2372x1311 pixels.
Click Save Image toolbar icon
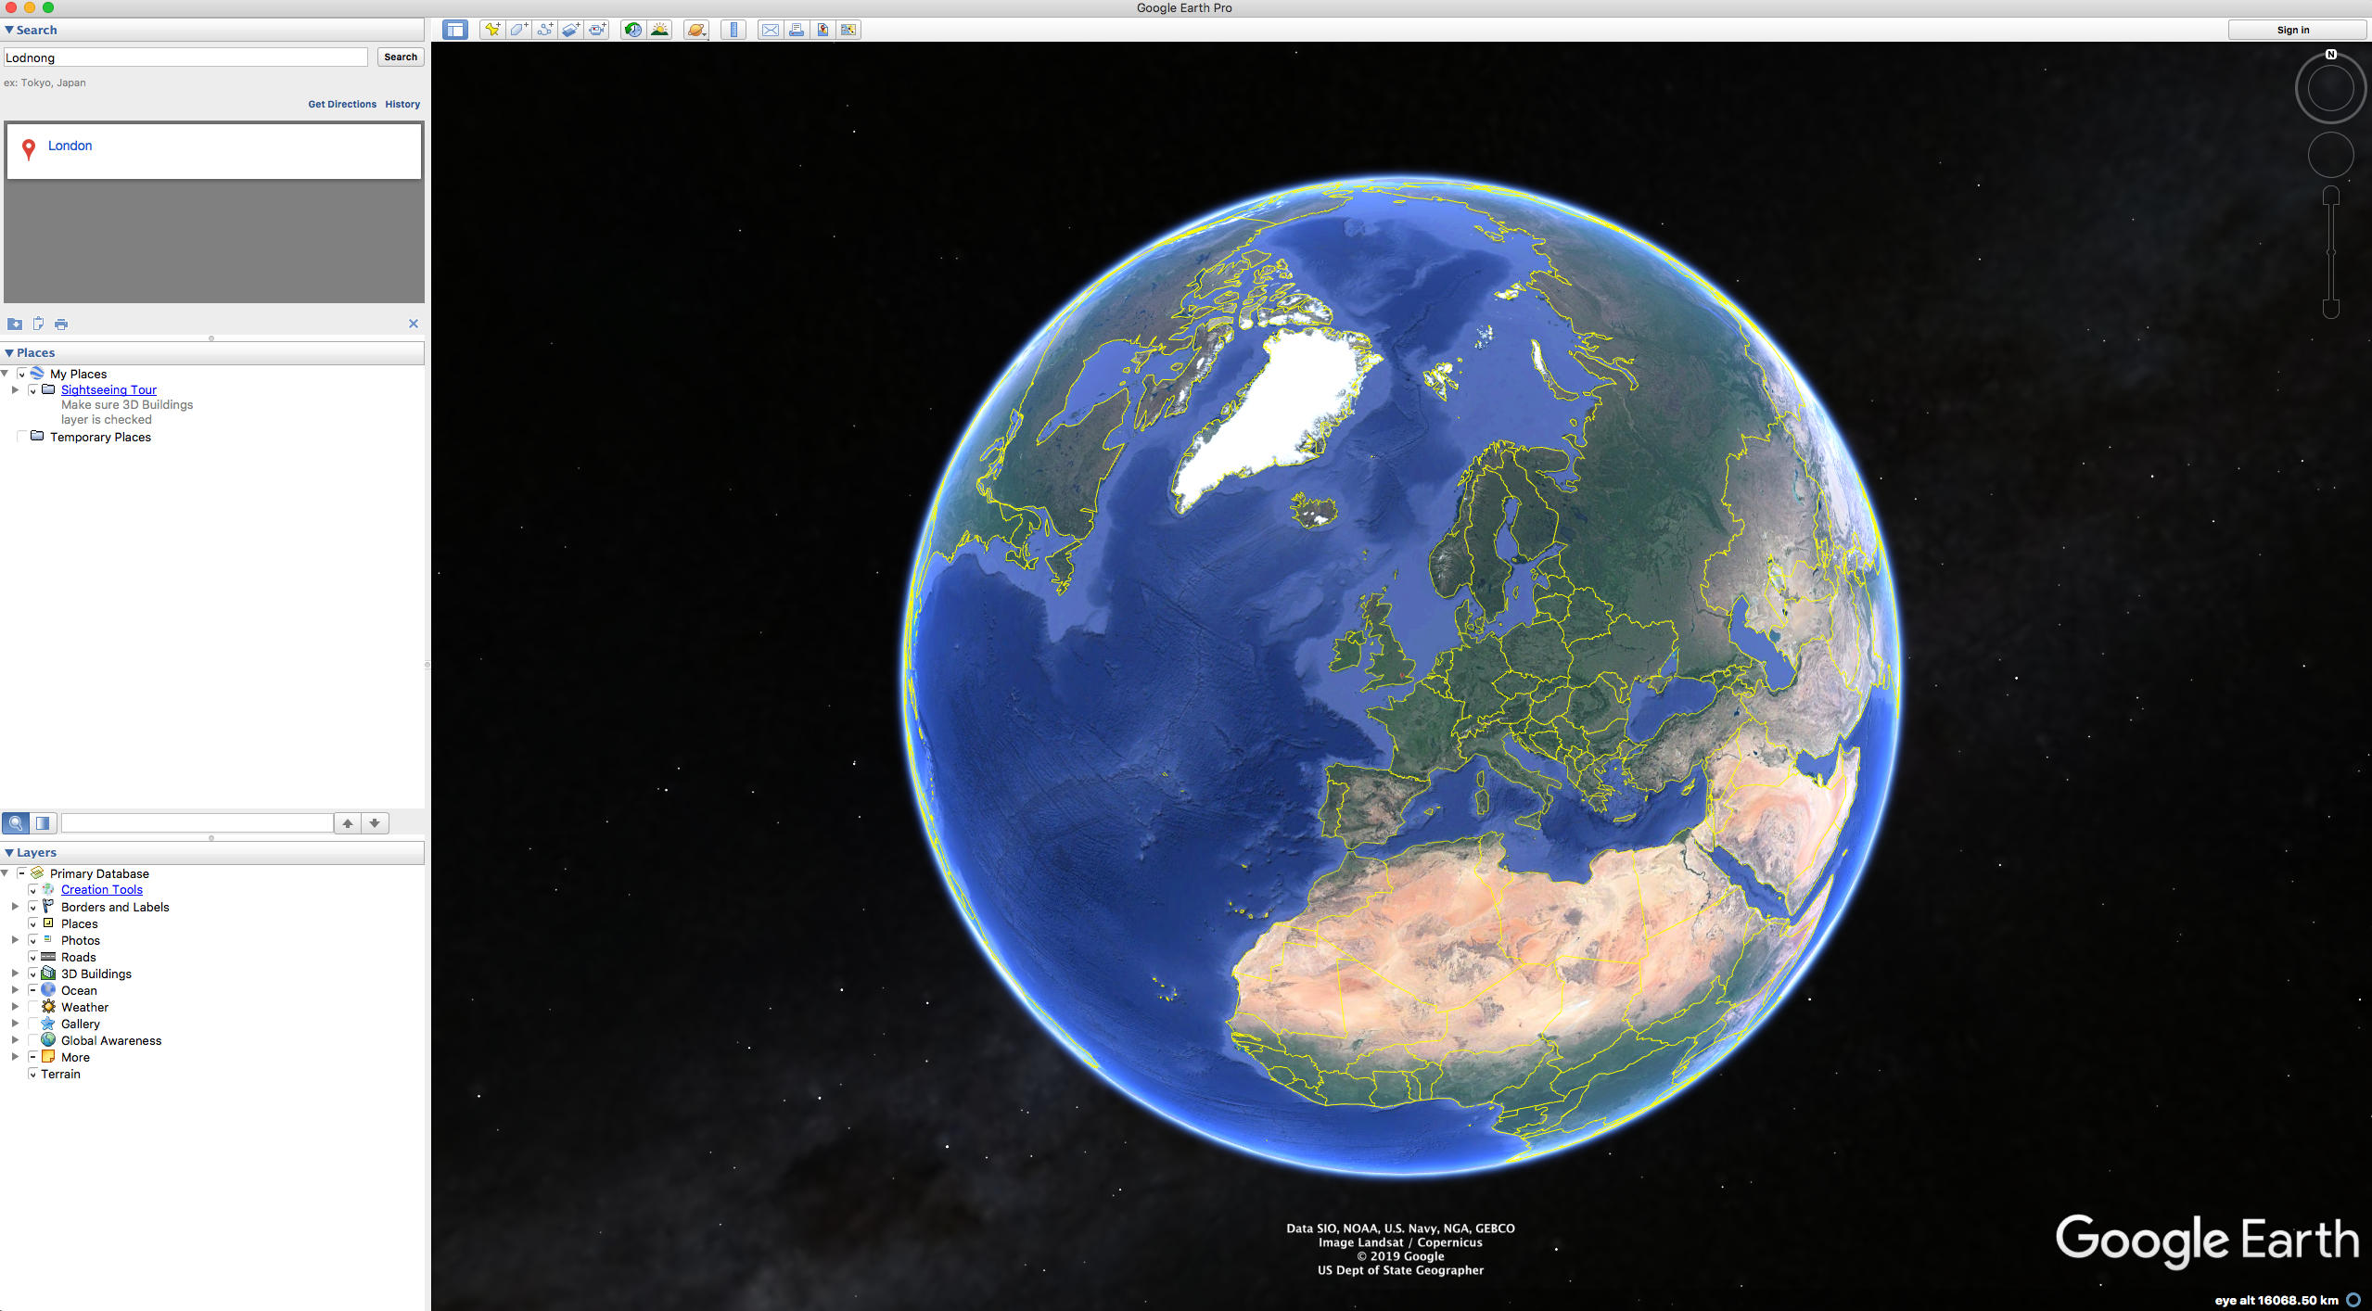pos(822,30)
